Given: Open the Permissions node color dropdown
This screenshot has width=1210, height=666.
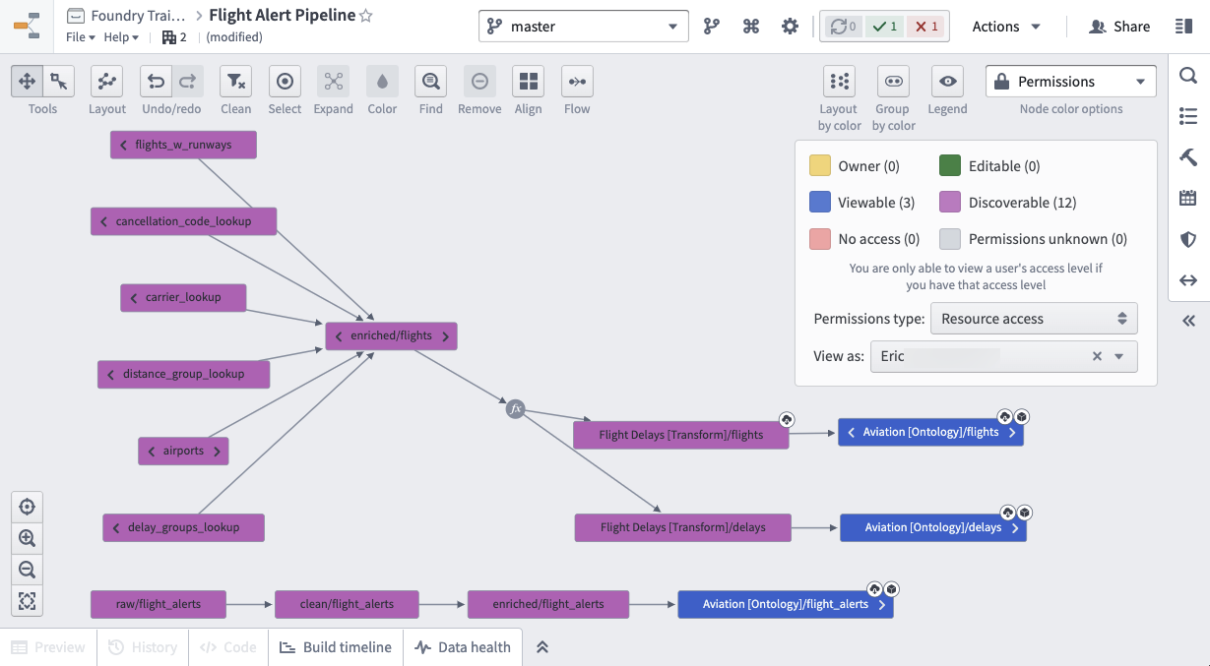Looking at the screenshot, I should pyautogui.click(x=1071, y=81).
